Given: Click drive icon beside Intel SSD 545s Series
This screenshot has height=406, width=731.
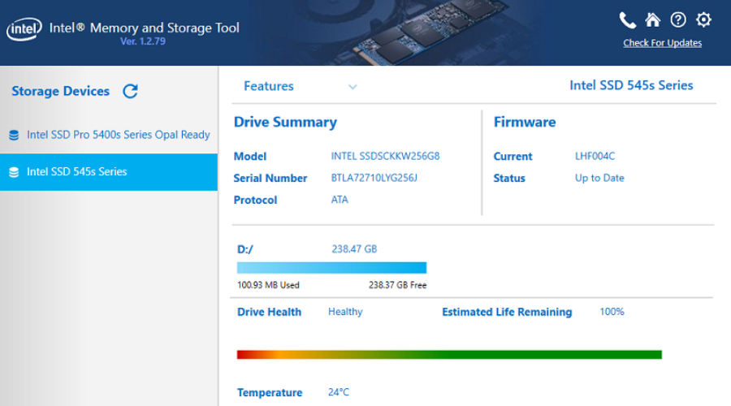Looking at the screenshot, I should click(x=14, y=172).
